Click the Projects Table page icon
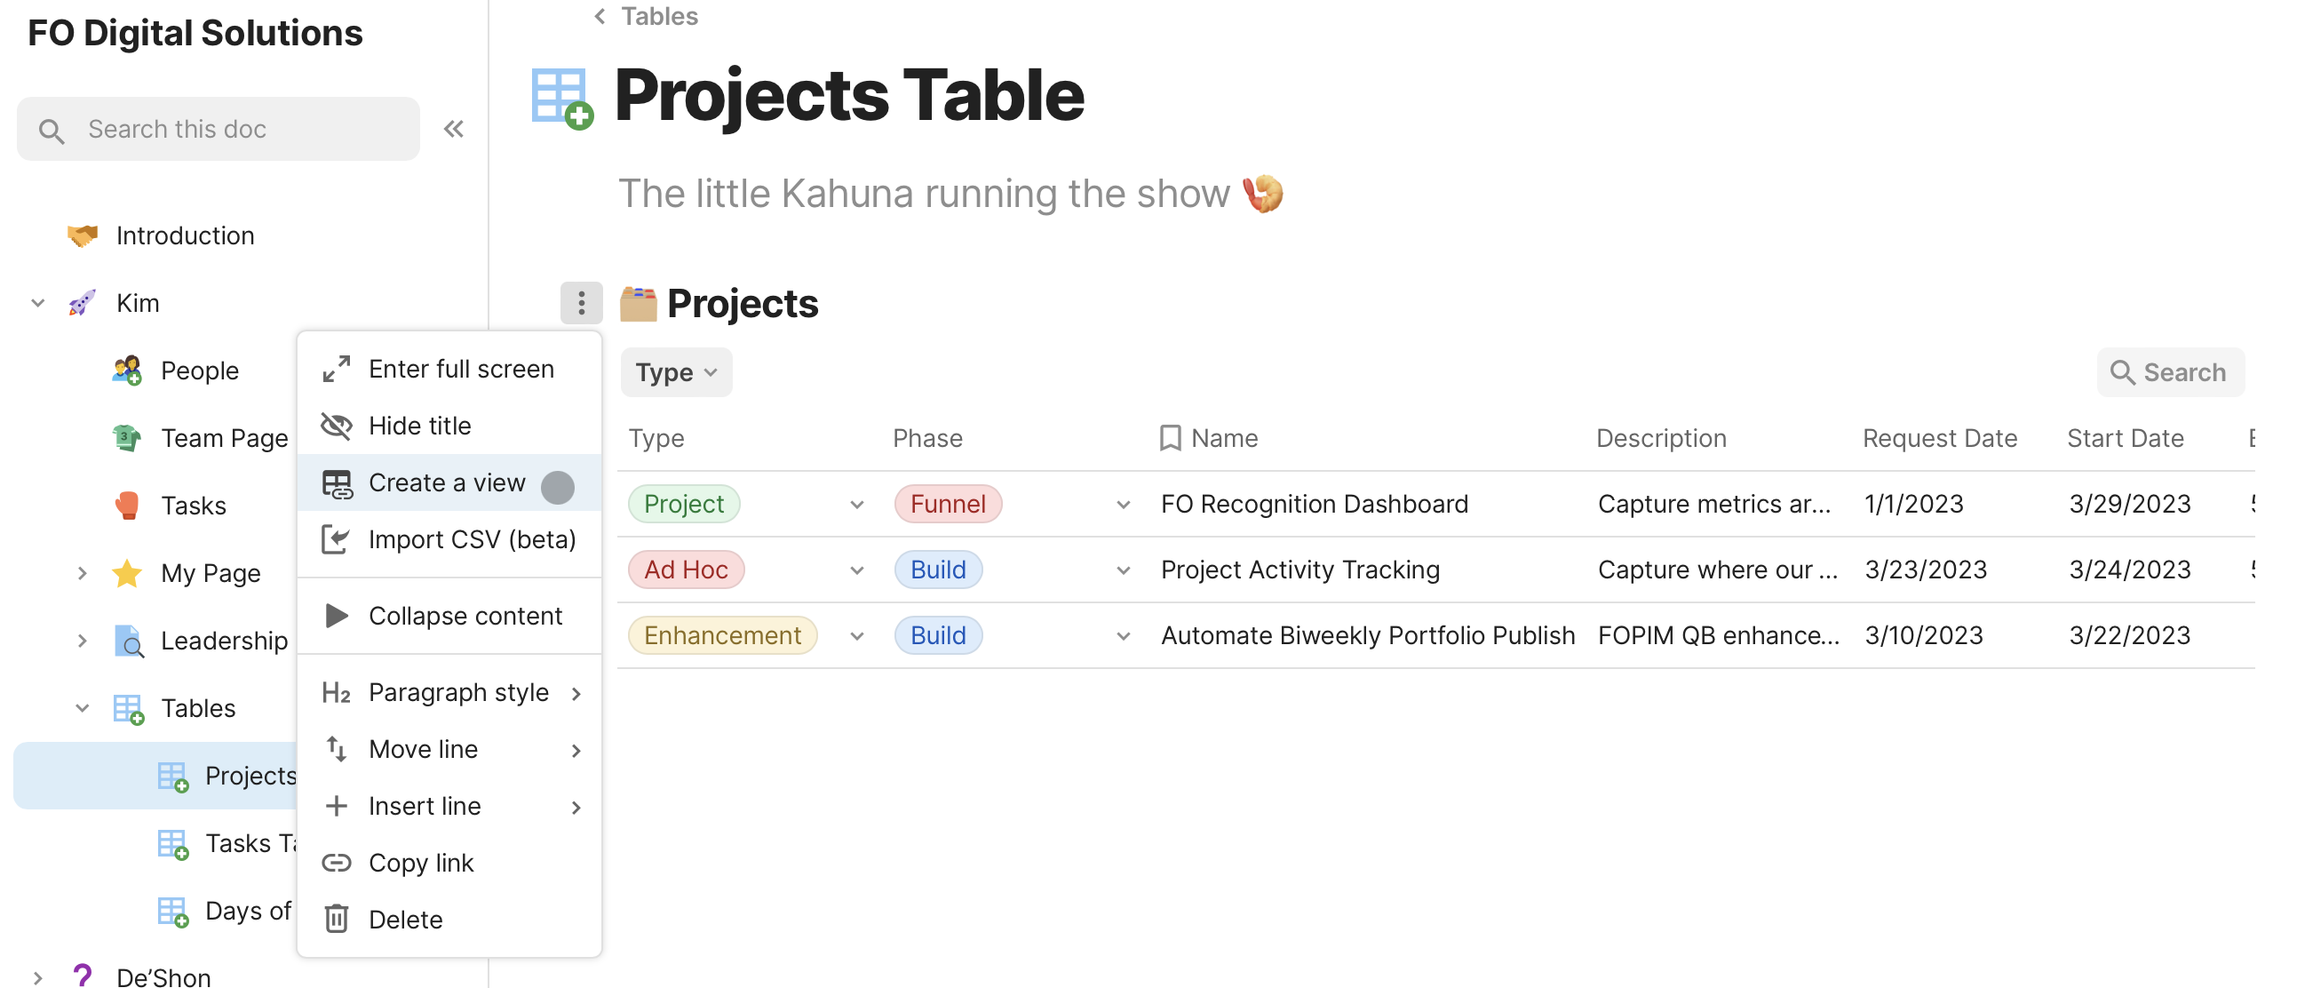 pyautogui.click(x=561, y=97)
